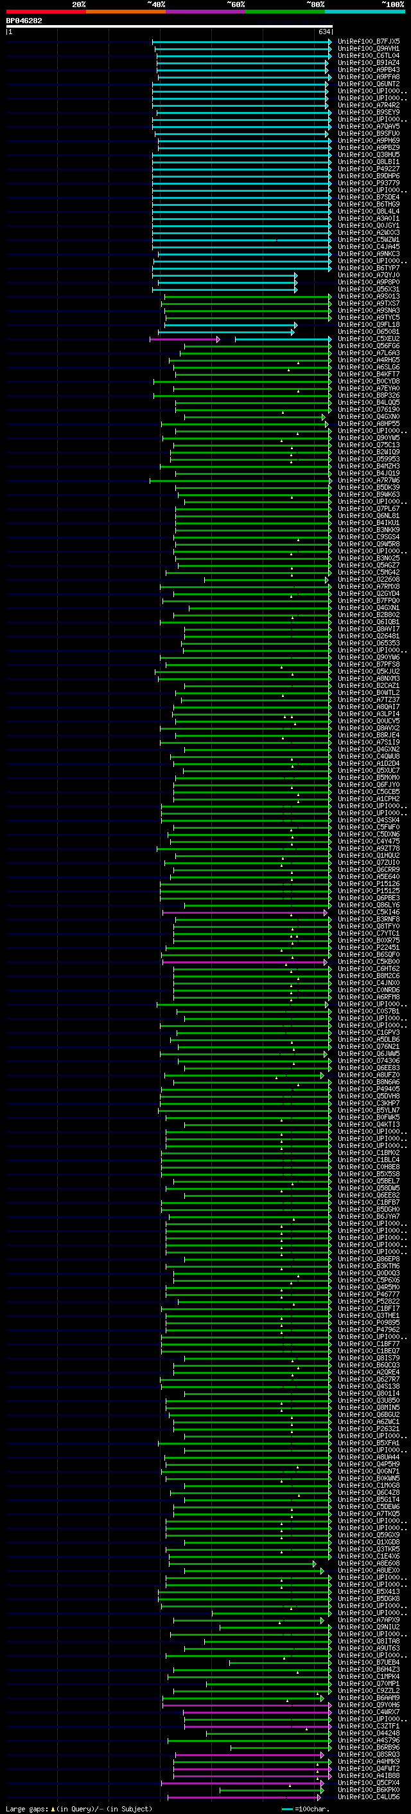This screenshot has height=1814, width=411.
Task: Click the UniRef100_Q9Y0H6 label
Action: coord(369,1705)
